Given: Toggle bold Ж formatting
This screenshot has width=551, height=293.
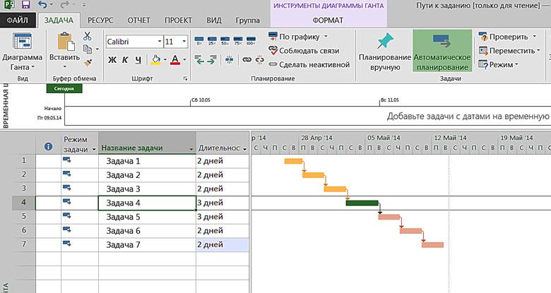Looking at the screenshot, I should point(112,60).
